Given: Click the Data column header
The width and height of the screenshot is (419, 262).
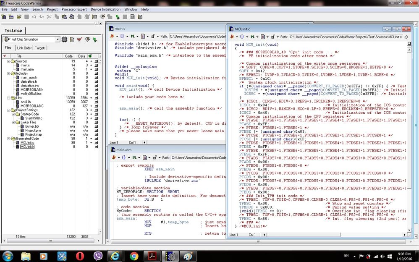Looking at the screenshot, I should [x=81, y=56].
